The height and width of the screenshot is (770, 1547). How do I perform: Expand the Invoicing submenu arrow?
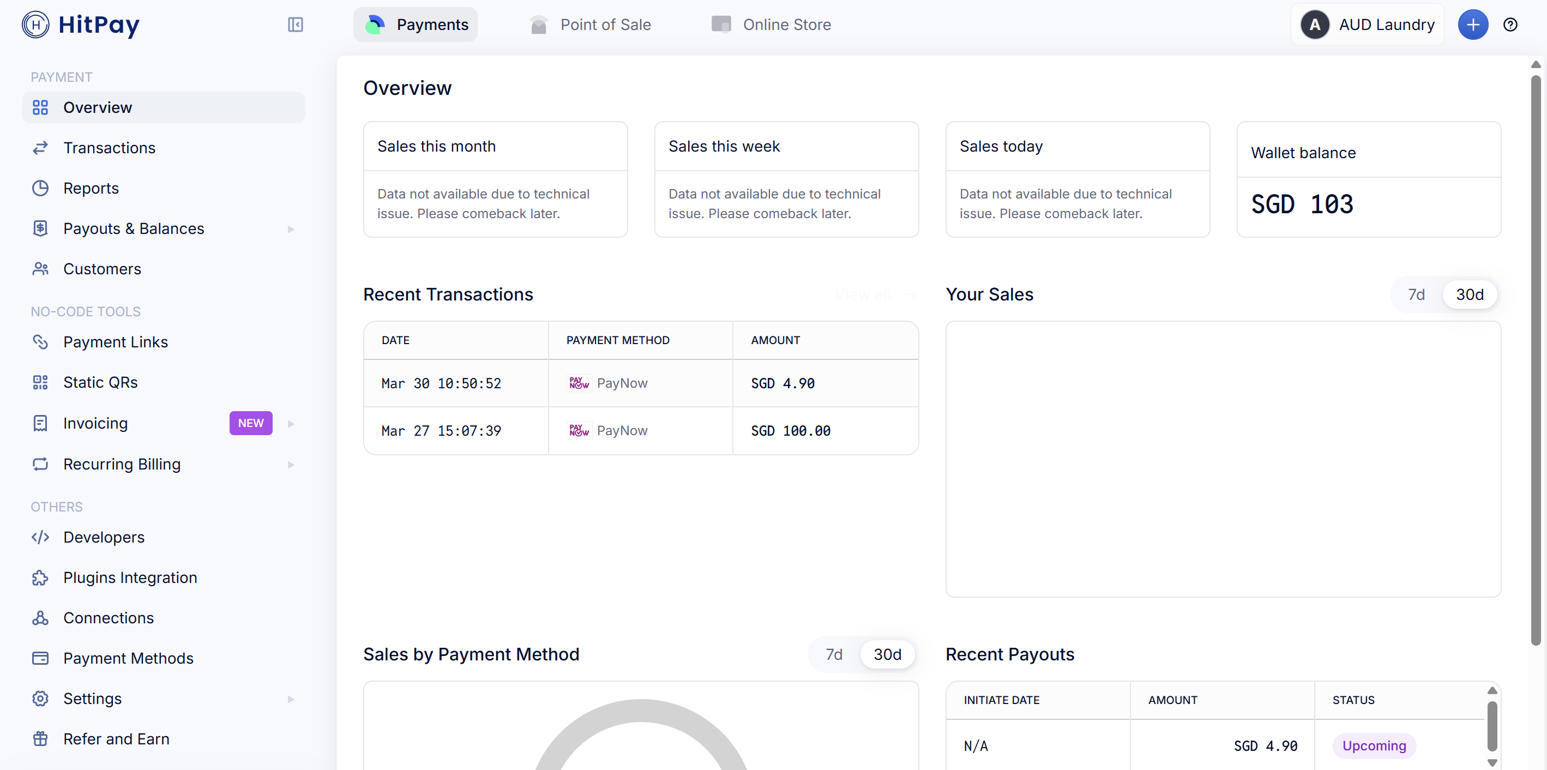pos(291,423)
